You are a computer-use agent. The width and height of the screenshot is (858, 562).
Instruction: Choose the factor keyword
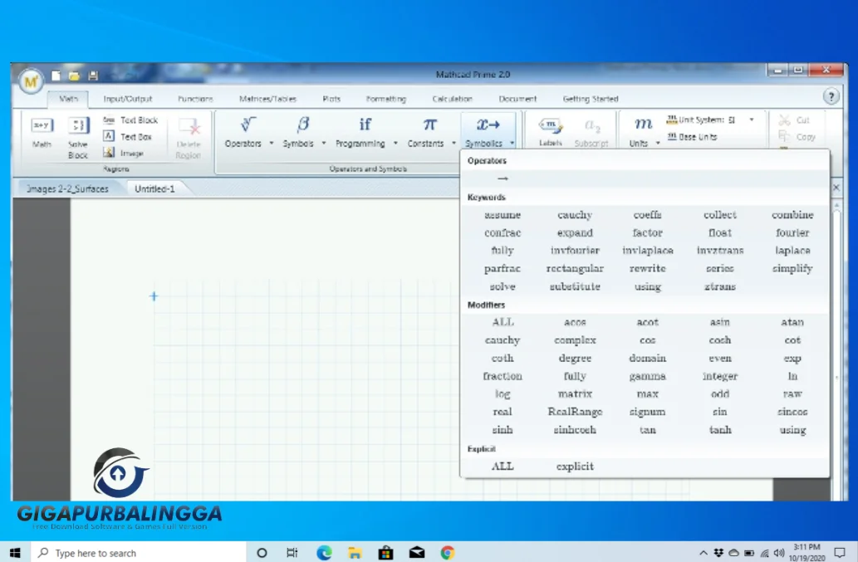[647, 233]
